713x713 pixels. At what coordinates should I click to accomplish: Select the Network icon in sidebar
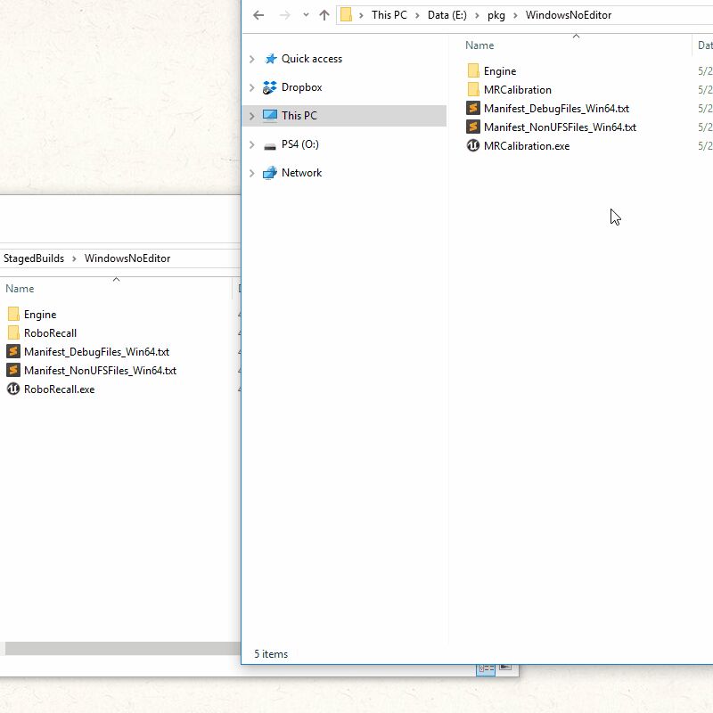pos(270,173)
